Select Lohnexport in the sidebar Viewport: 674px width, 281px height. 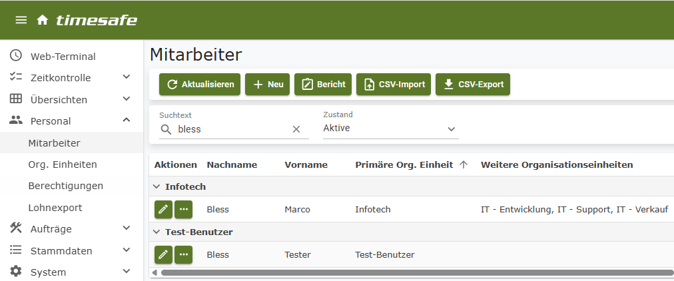[x=55, y=208]
